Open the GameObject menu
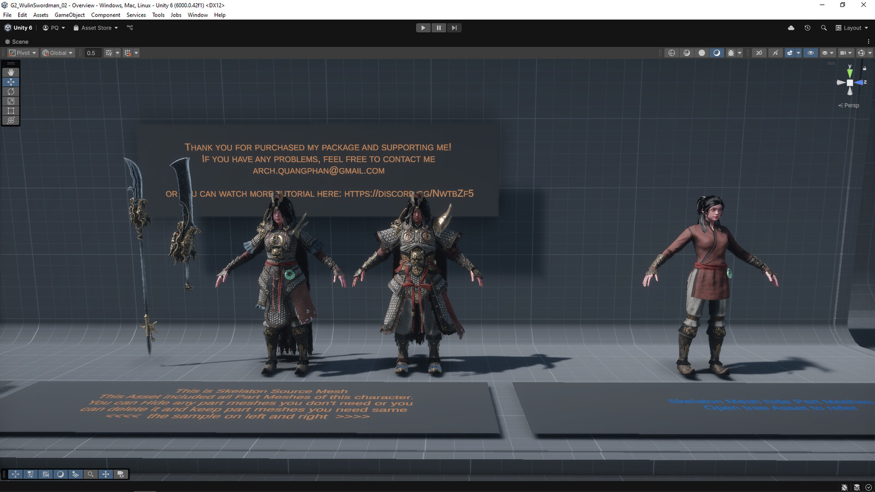Image resolution: width=875 pixels, height=492 pixels. tap(69, 15)
